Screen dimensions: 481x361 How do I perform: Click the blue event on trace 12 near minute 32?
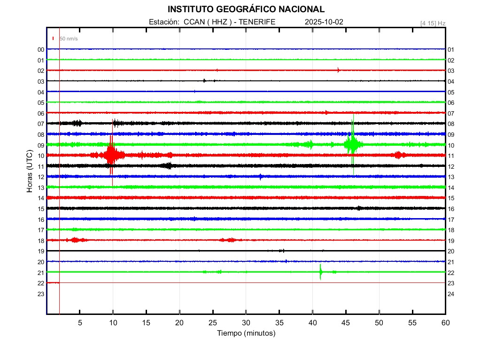pos(261,176)
